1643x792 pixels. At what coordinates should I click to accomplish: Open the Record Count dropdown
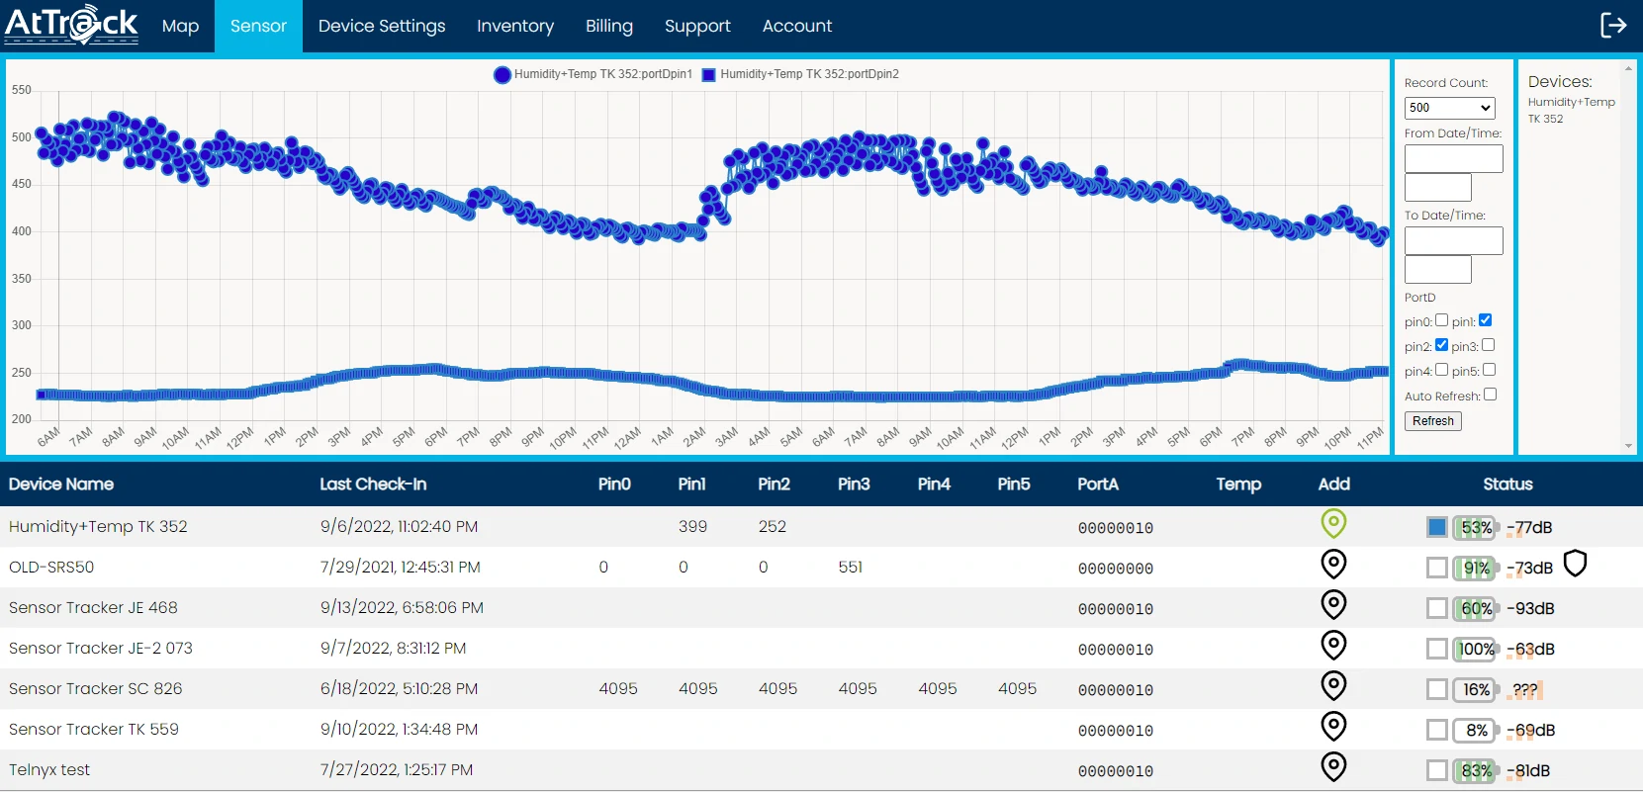[1449, 108]
